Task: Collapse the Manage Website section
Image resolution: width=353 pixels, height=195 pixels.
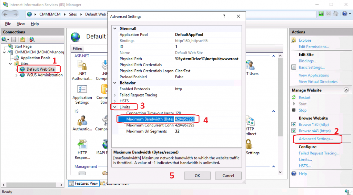Action: pos(346,90)
